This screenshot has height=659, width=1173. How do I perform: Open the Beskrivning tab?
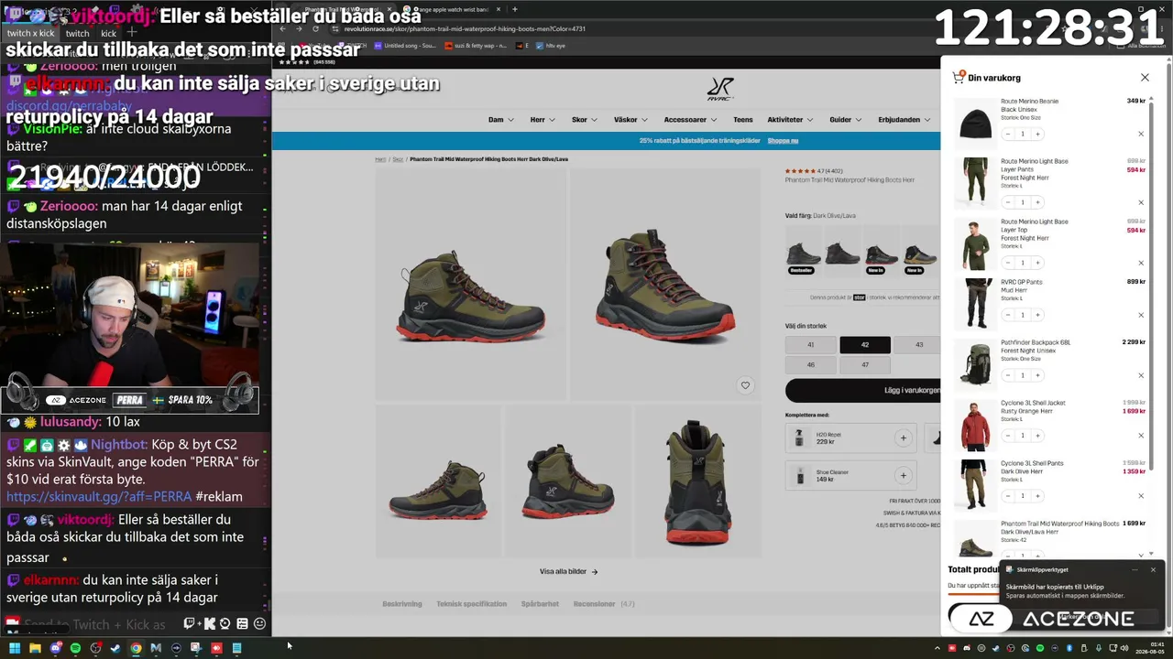pyautogui.click(x=402, y=604)
